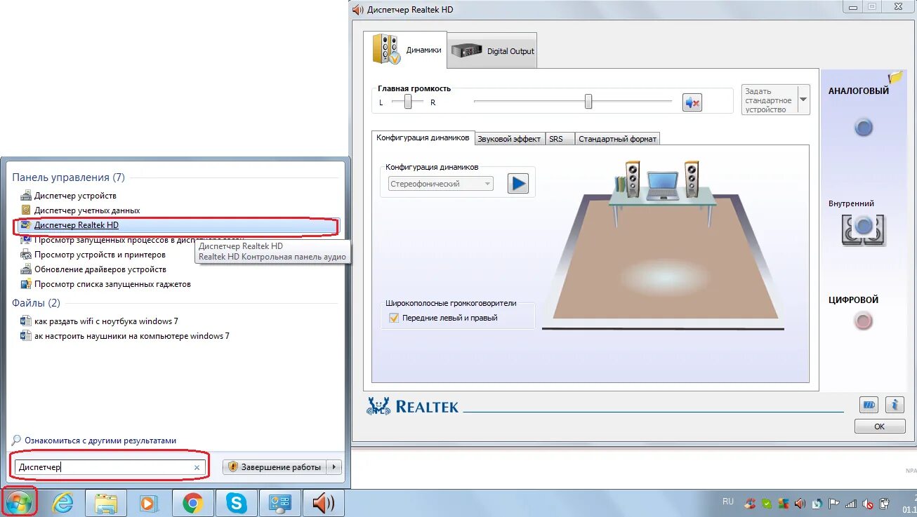Image resolution: width=917 pixels, height=517 pixels.
Task: Move the Главная громкость volume slider
Action: (x=588, y=102)
